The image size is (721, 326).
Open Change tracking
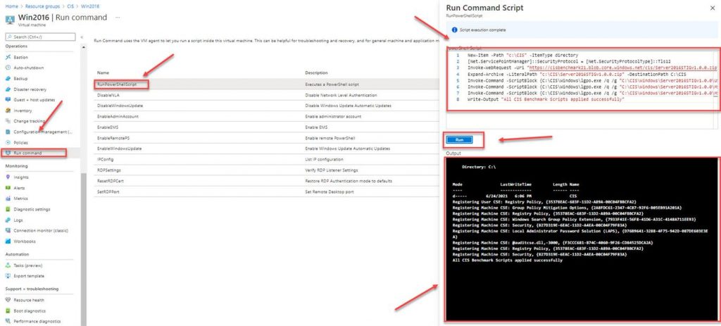pyautogui.click(x=30, y=121)
